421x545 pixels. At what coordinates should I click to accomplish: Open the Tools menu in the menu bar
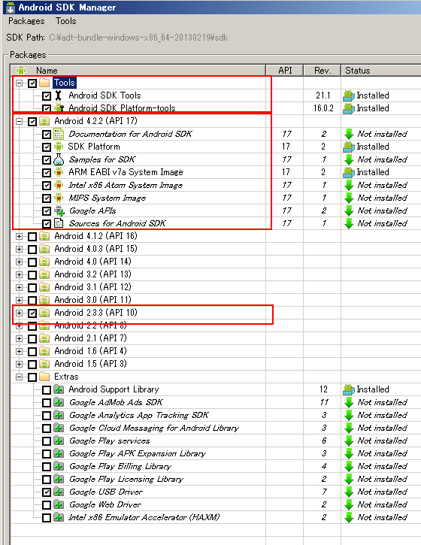(x=65, y=21)
